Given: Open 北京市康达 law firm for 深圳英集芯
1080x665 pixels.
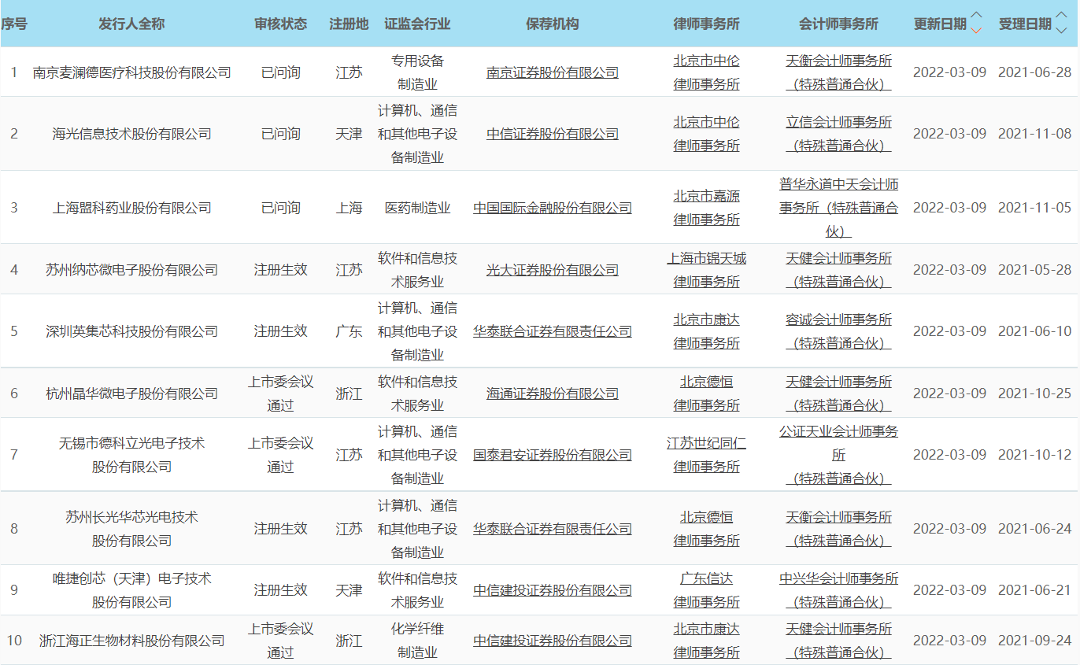Looking at the screenshot, I should (706, 331).
